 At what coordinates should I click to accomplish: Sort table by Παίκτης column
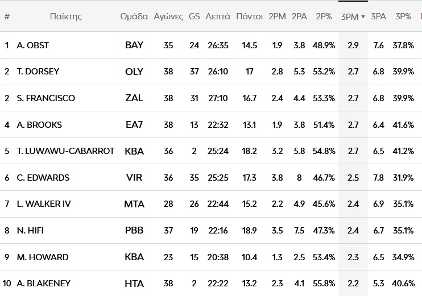click(x=65, y=16)
